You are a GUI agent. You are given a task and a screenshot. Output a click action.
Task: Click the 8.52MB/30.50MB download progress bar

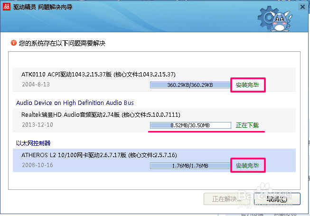coord(190,125)
